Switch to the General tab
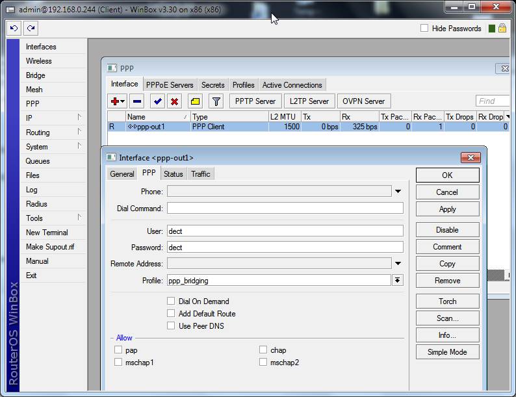 [122, 174]
